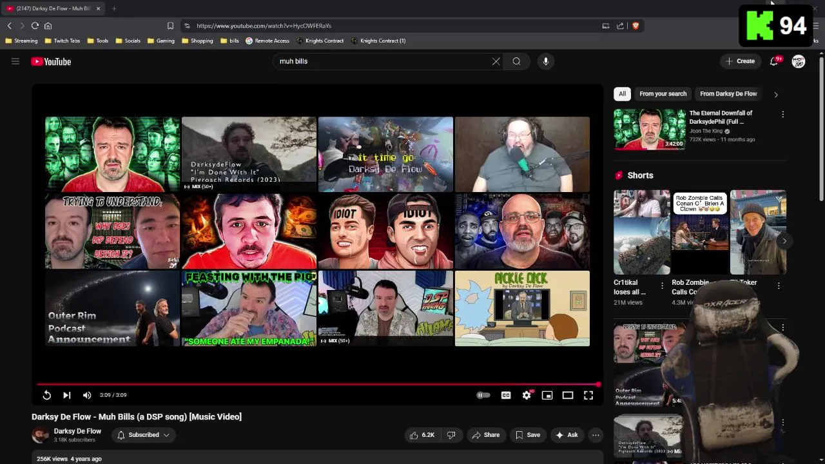Screen dimensions: 825x464
Task: Open the Streaming bookmarks folder
Action: [x=21, y=41]
